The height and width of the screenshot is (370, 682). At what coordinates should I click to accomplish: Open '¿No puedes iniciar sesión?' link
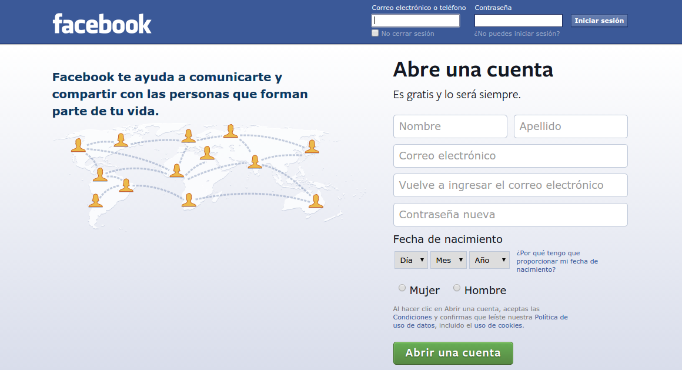click(517, 34)
